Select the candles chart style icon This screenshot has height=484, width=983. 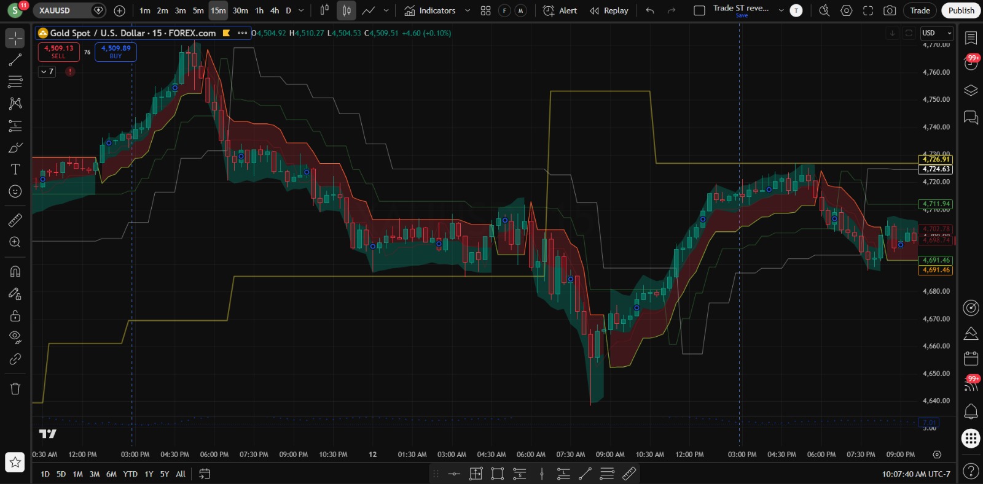point(347,10)
